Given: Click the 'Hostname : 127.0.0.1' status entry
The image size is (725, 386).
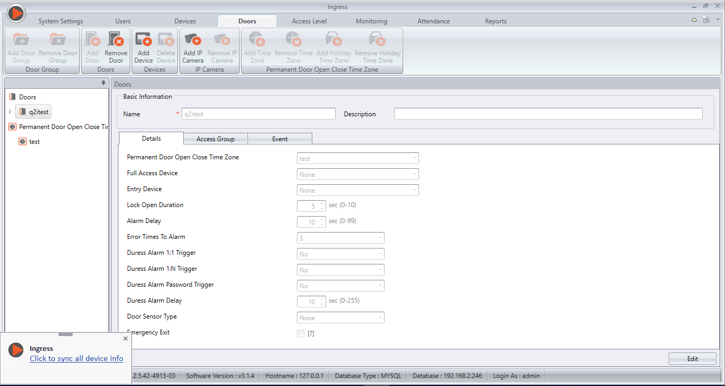Looking at the screenshot, I should point(294,376).
